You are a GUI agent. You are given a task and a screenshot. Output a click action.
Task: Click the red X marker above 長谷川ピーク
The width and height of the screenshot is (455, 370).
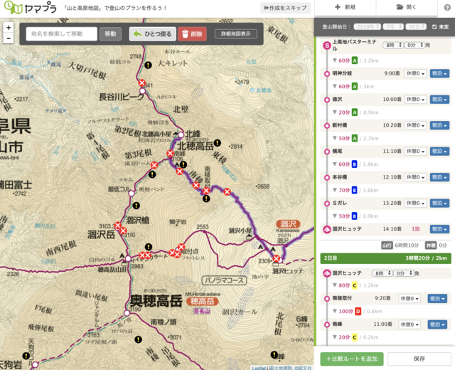[x=142, y=83]
